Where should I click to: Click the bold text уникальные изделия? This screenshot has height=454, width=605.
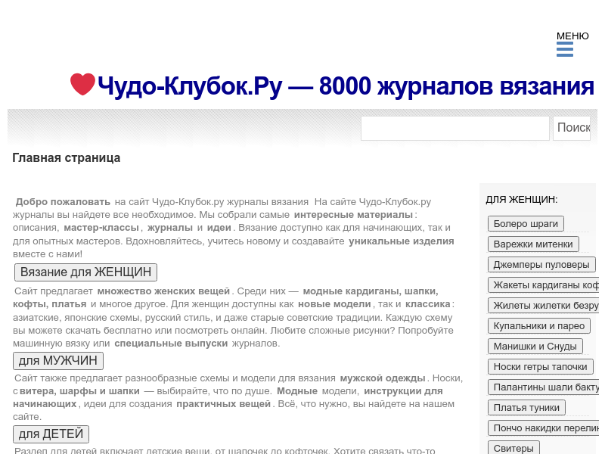coord(402,241)
